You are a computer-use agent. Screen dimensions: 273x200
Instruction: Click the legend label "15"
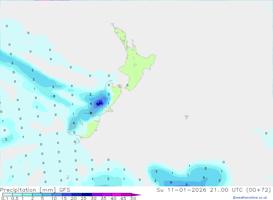pyautogui.click(x=64, y=198)
